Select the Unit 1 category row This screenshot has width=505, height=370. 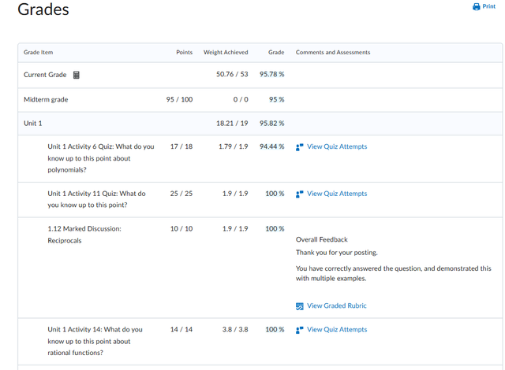(x=260, y=124)
